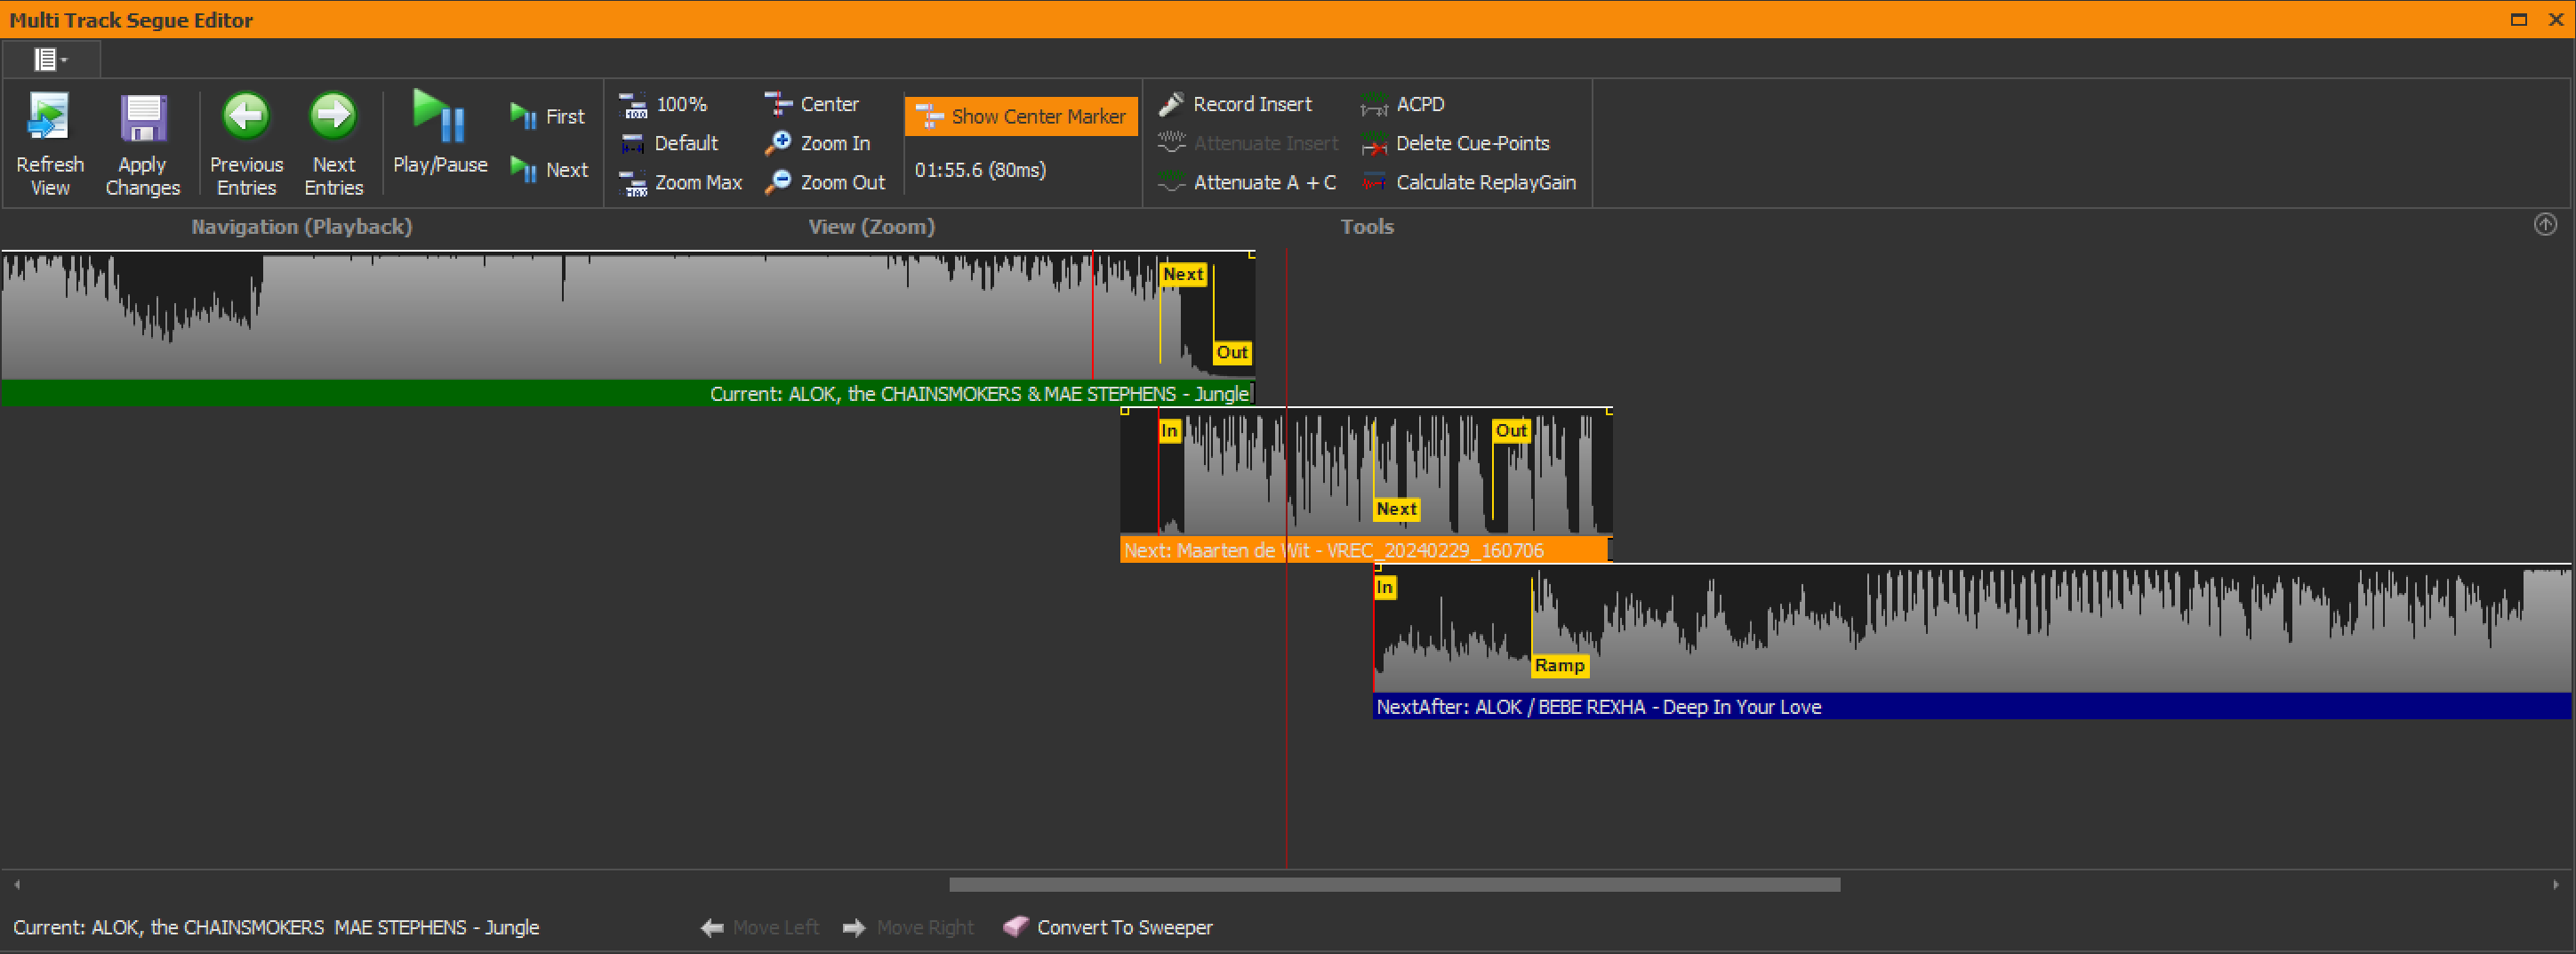Click the scrollbar right arrow

2556,884
